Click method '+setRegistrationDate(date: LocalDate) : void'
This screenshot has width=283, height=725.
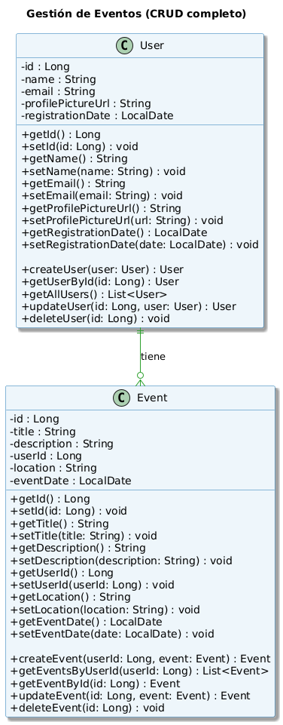(x=140, y=244)
